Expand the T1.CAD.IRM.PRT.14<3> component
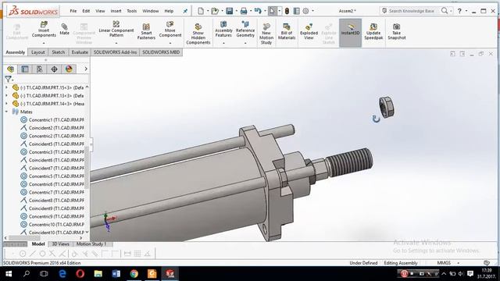The width and height of the screenshot is (500, 281). click(x=6, y=104)
